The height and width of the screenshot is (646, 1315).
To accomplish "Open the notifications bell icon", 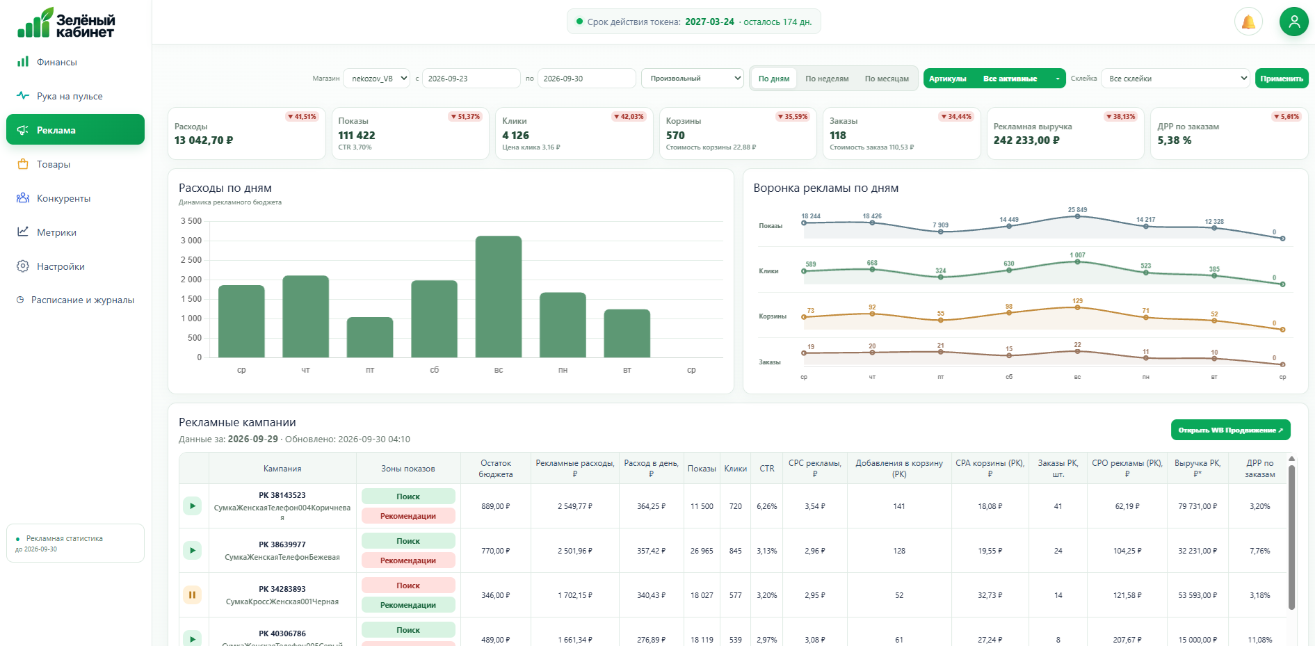I will click(x=1248, y=22).
